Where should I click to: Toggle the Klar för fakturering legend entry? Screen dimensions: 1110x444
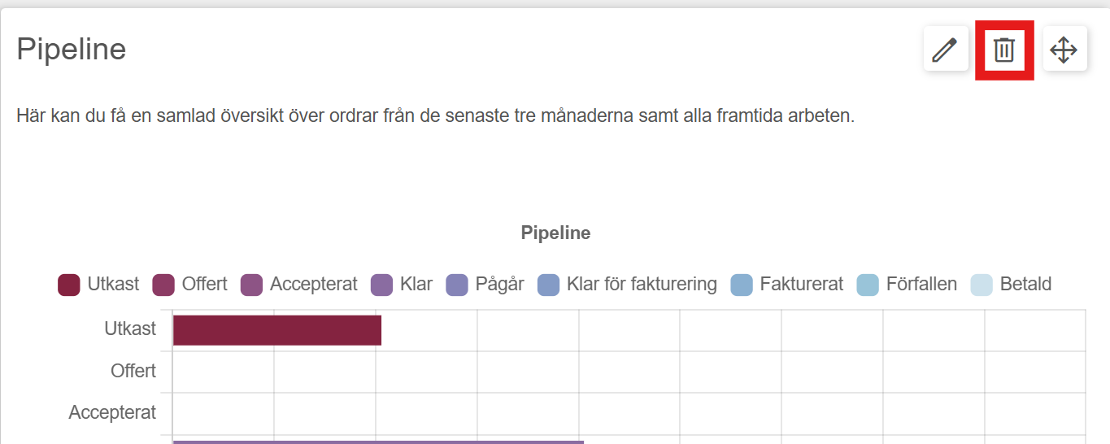[x=627, y=285]
